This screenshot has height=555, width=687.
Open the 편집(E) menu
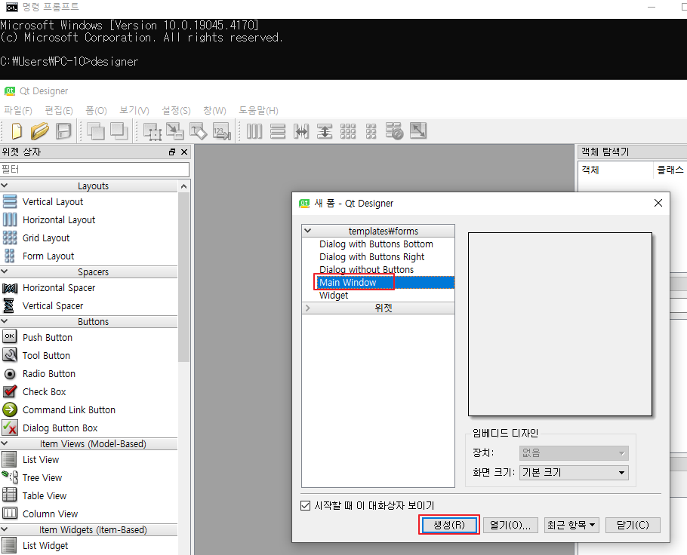pyautogui.click(x=59, y=110)
